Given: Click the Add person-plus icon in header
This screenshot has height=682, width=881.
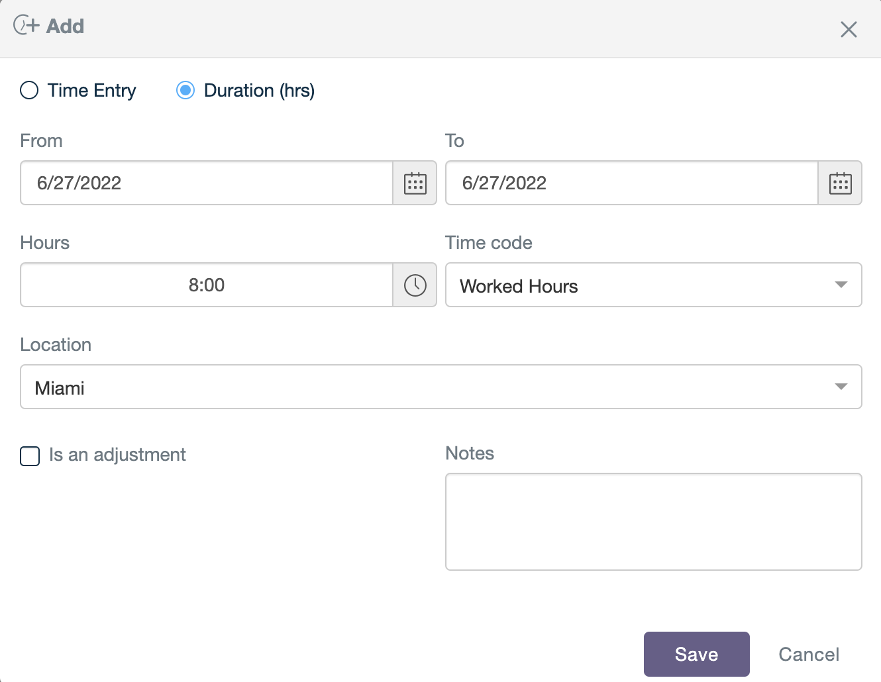Looking at the screenshot, I should [26, 26].
